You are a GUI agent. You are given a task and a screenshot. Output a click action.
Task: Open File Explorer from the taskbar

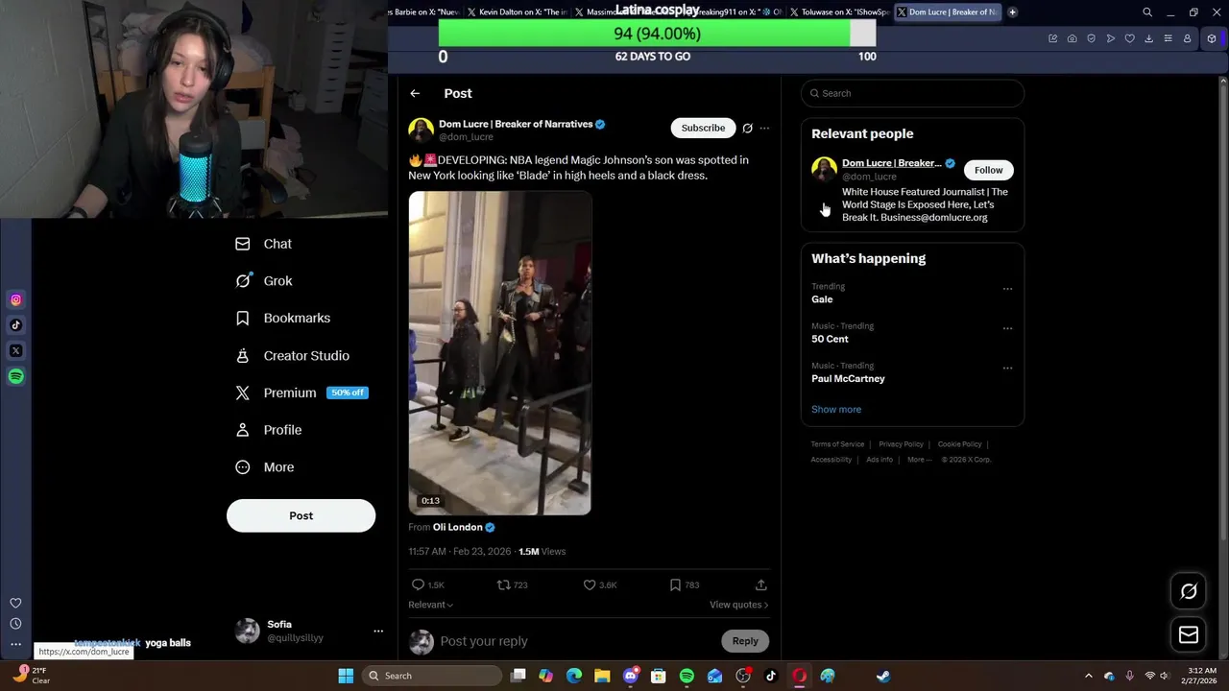[602, 676]
